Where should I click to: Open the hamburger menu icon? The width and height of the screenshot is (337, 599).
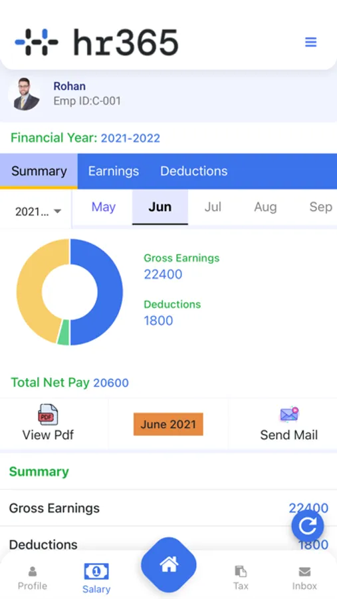click(310, 42)
